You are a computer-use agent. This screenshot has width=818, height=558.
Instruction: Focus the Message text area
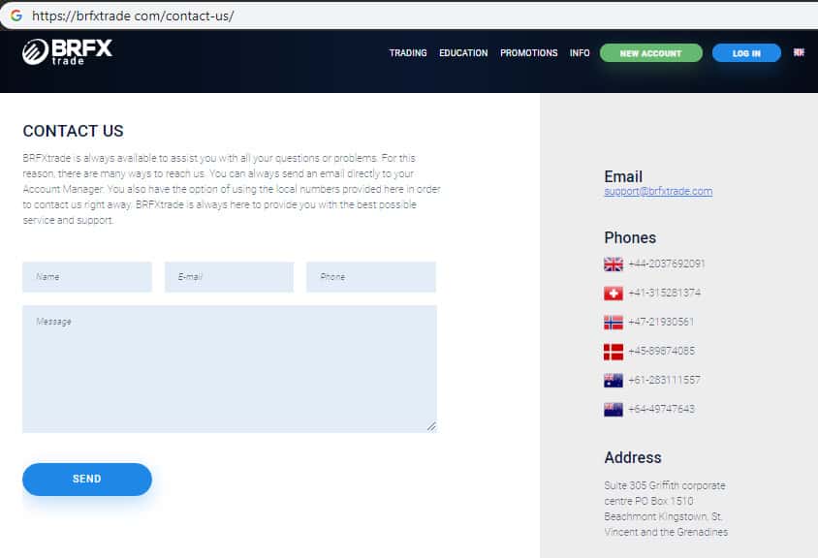(x=230, y=369)
